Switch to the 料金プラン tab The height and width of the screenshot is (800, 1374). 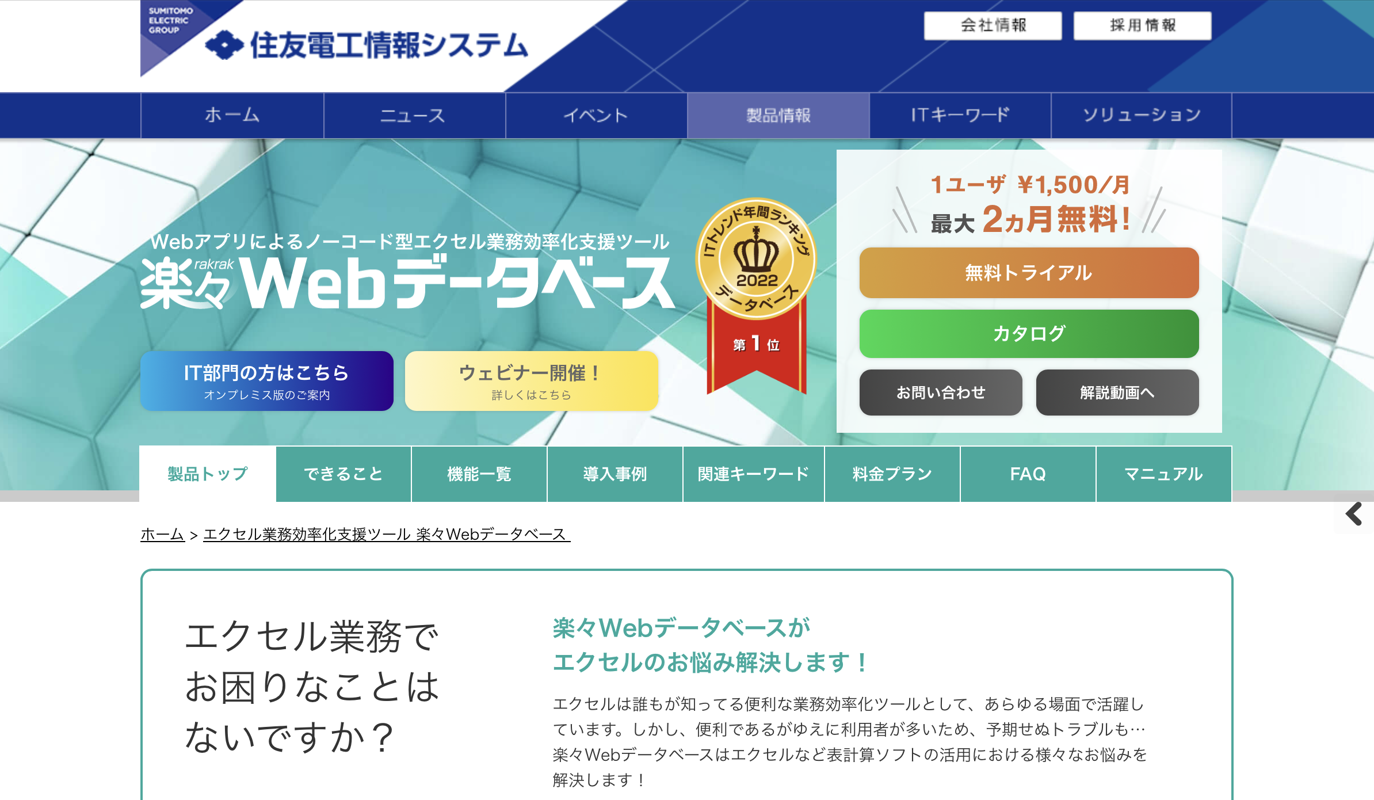892,474
